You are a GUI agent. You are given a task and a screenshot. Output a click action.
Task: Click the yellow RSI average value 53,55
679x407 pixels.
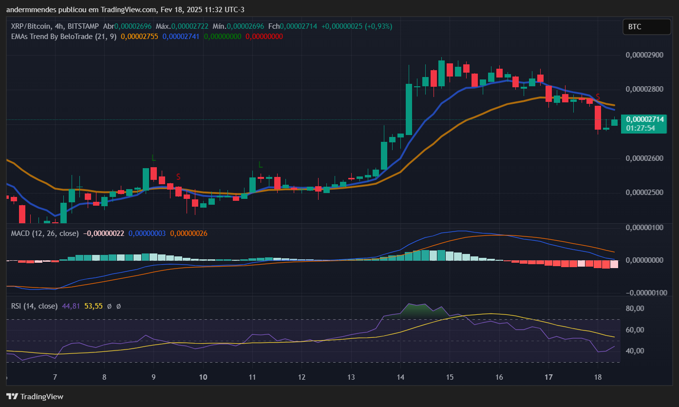pyautogui.click(x=94, y=306)
